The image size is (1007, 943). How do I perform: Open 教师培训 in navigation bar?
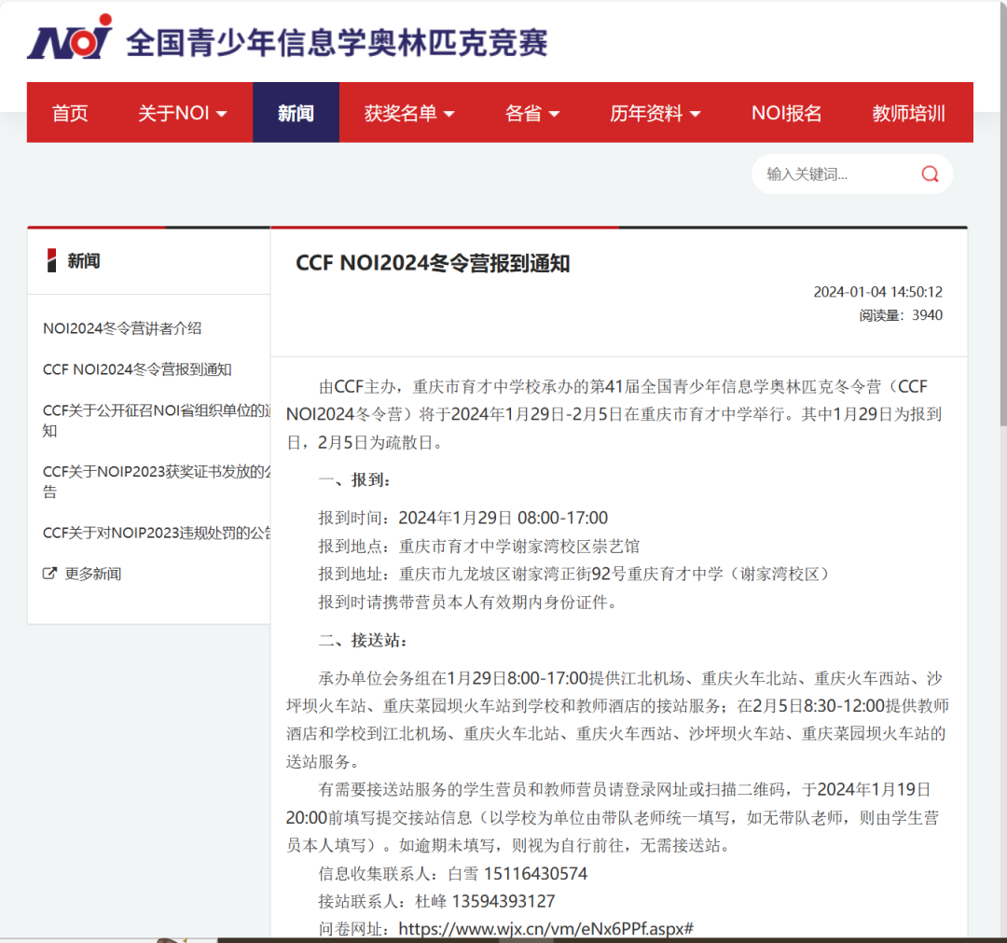coord(908,113)
